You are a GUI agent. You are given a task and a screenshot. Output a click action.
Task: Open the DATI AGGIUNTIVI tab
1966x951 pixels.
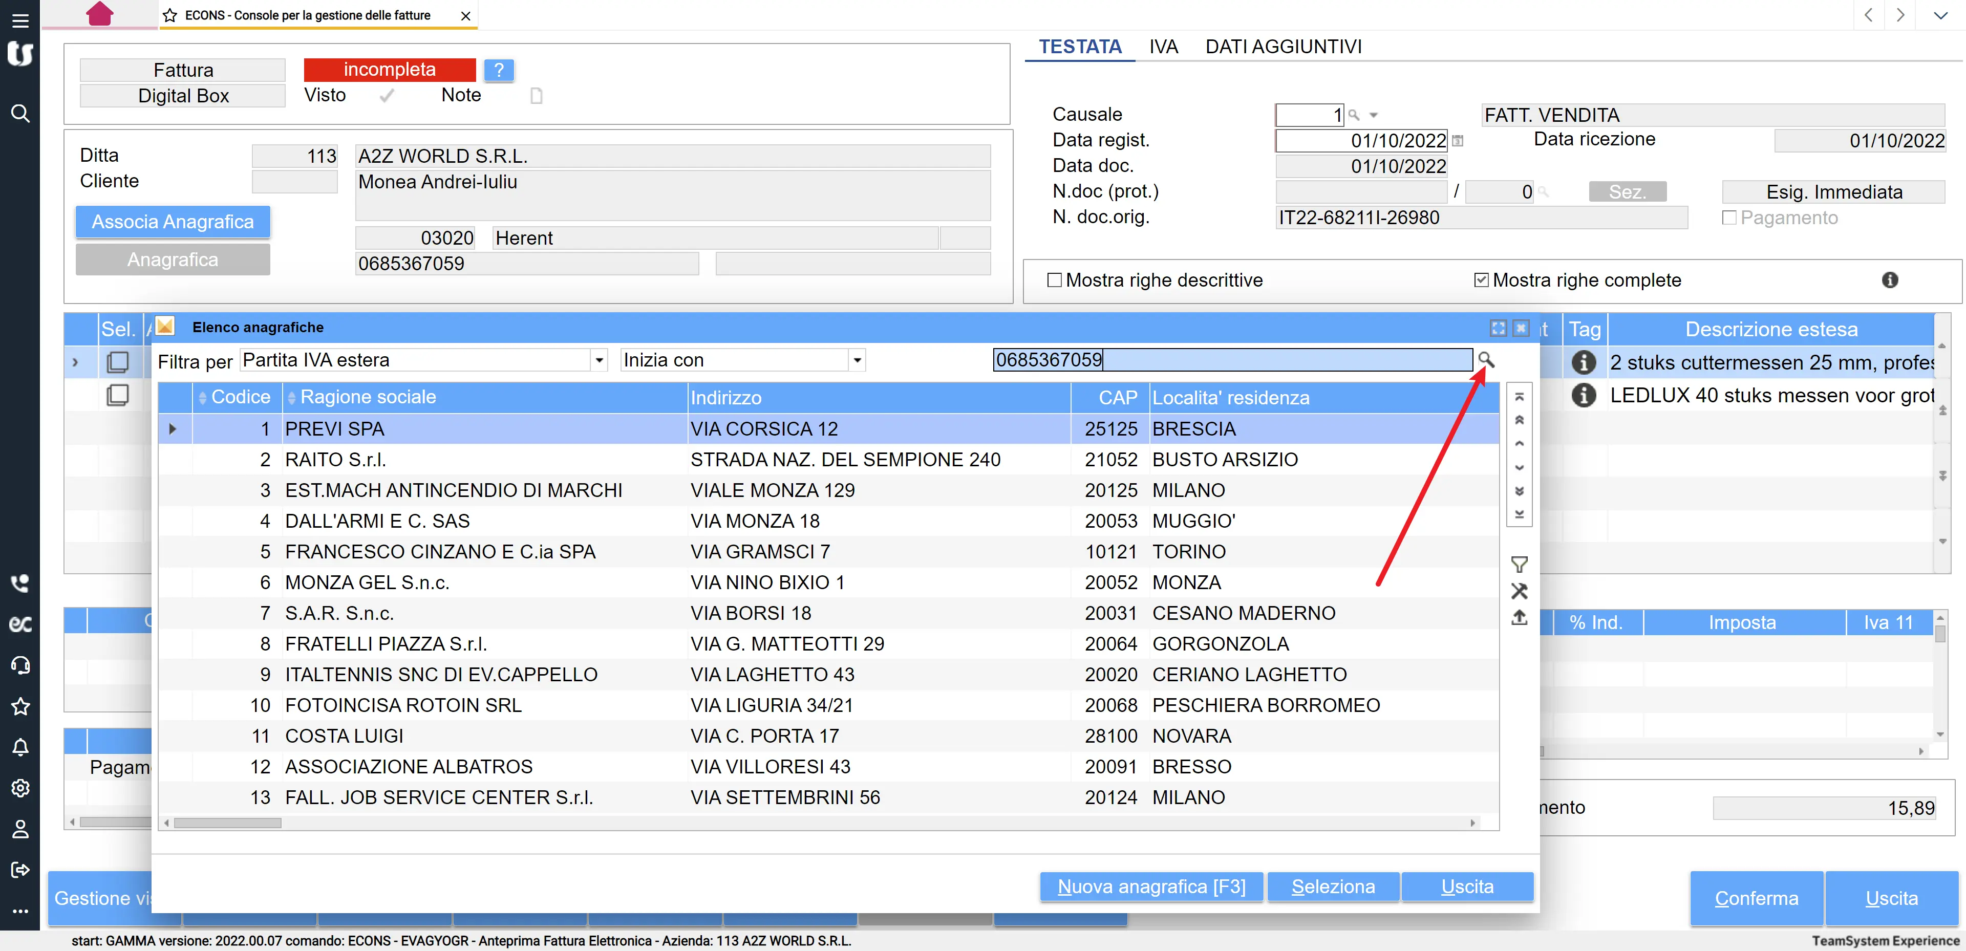(x=1283, y=47)
